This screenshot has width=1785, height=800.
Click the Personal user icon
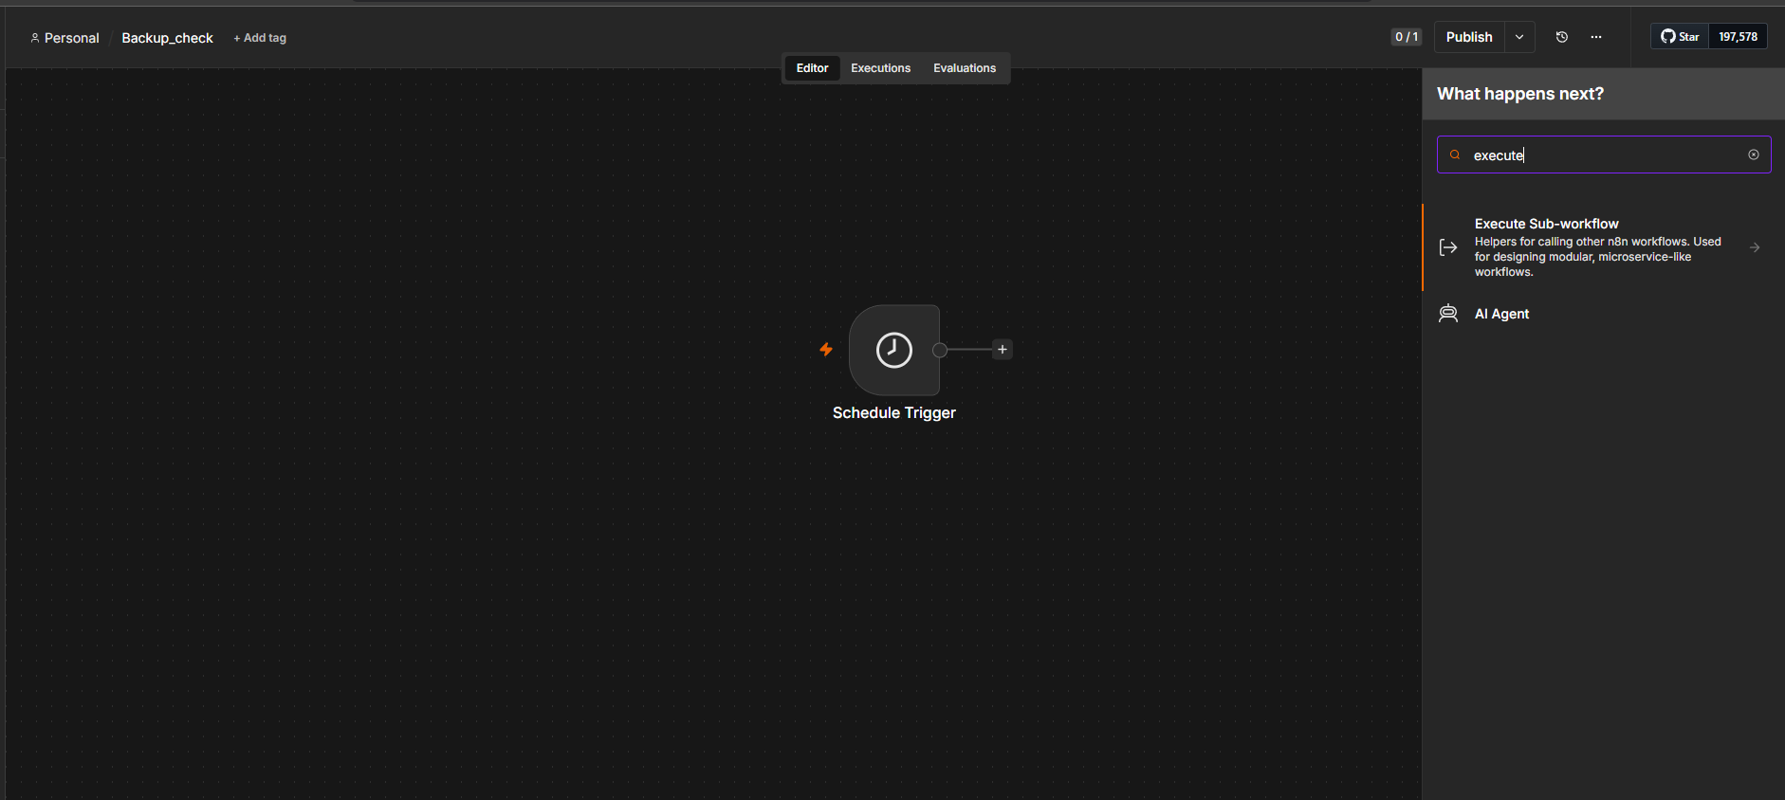coord(35,38)
